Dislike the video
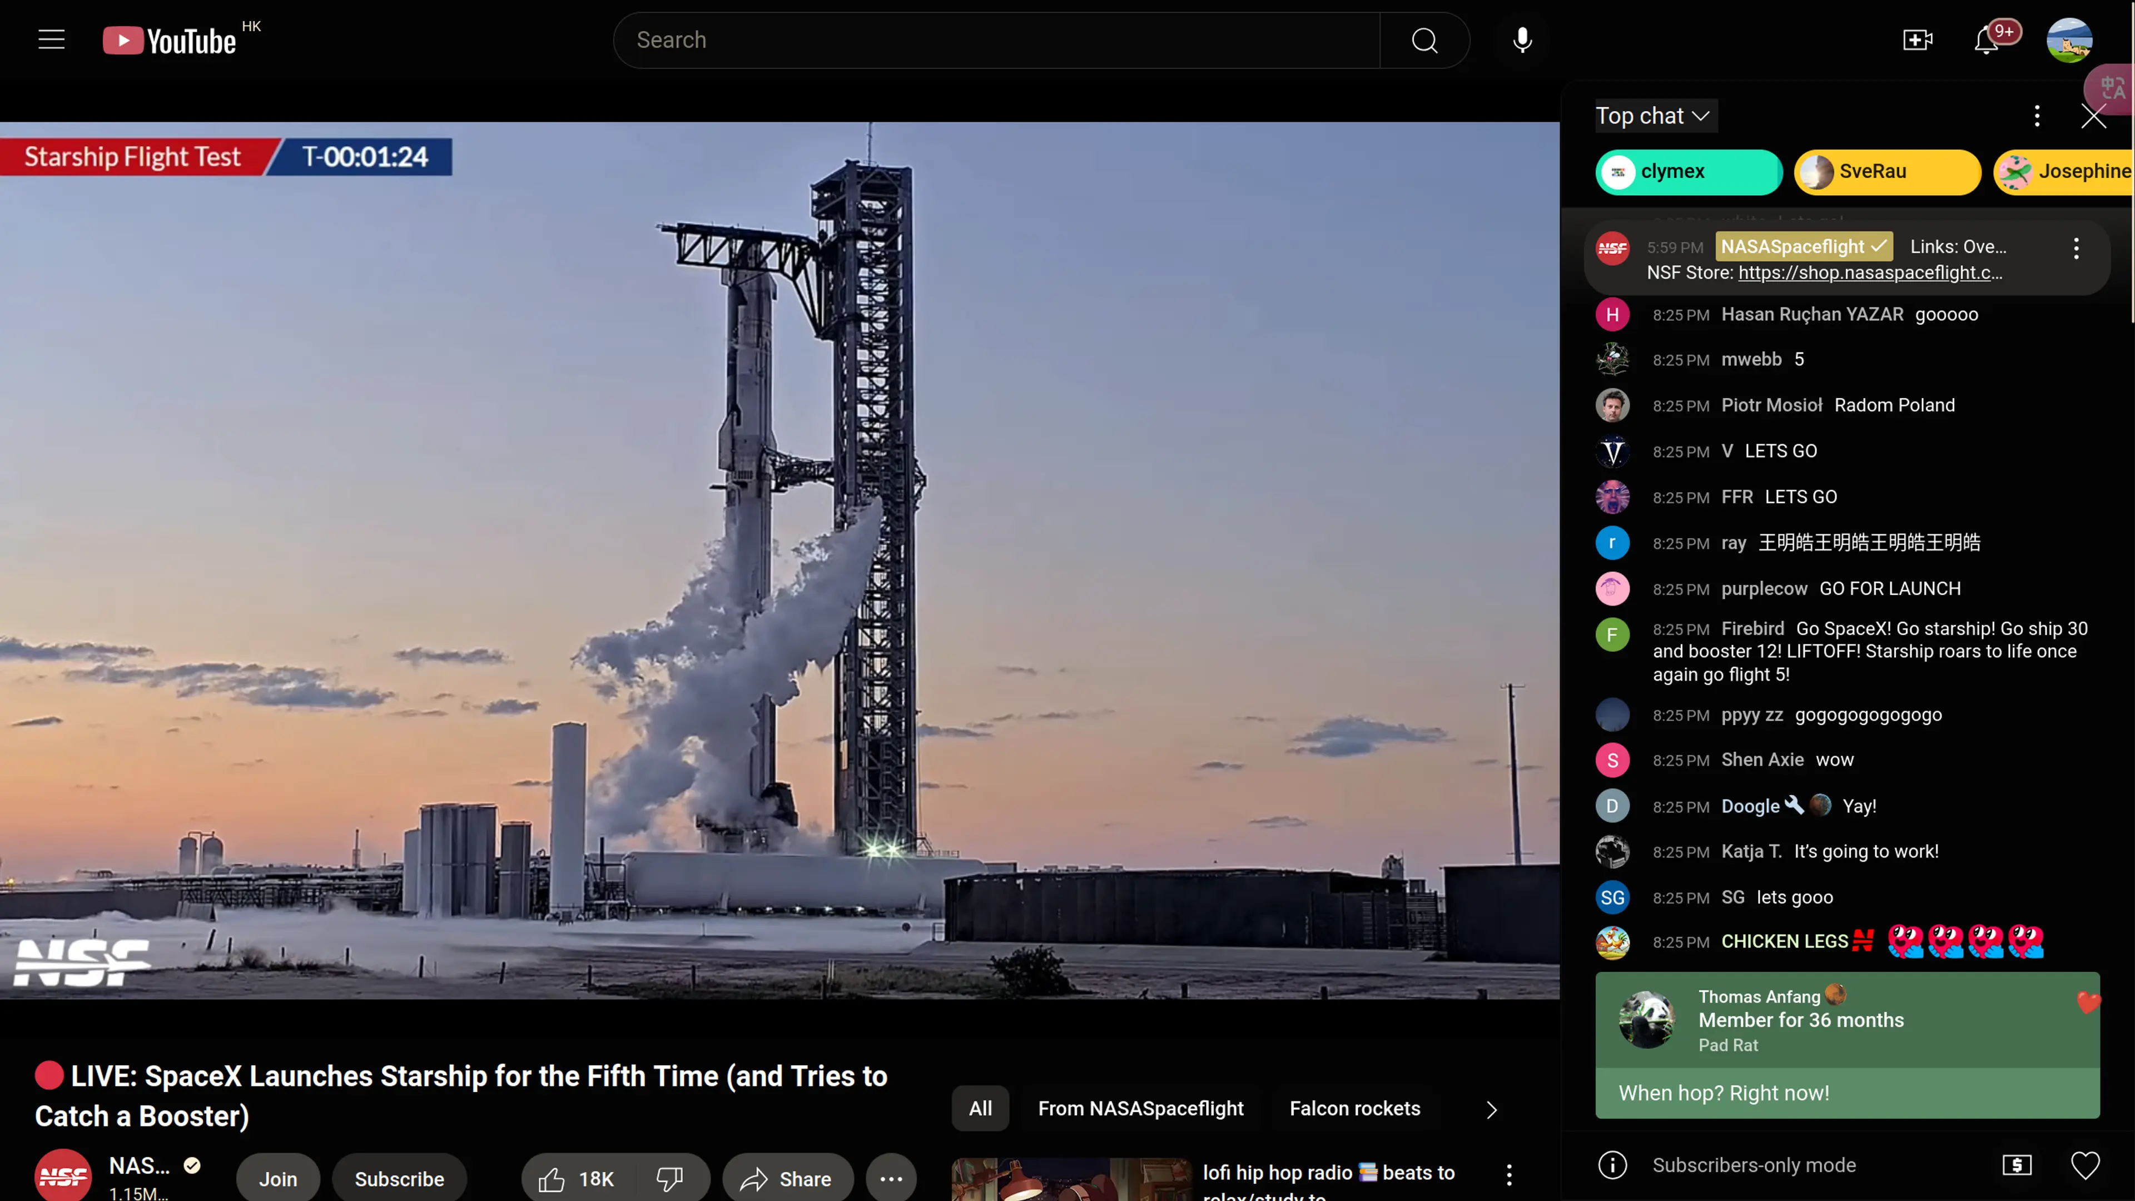 pyautogui.click(x=669, y=1179)
